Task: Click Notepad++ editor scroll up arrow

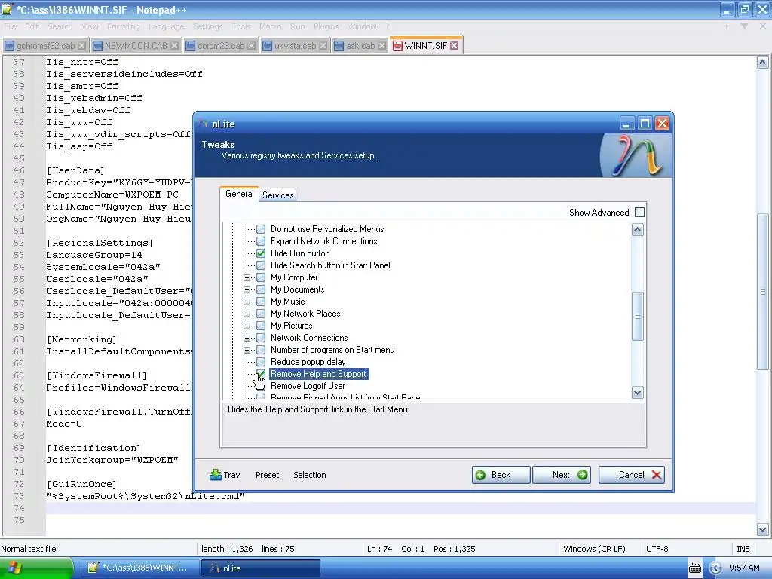Action: pos(763,63)
